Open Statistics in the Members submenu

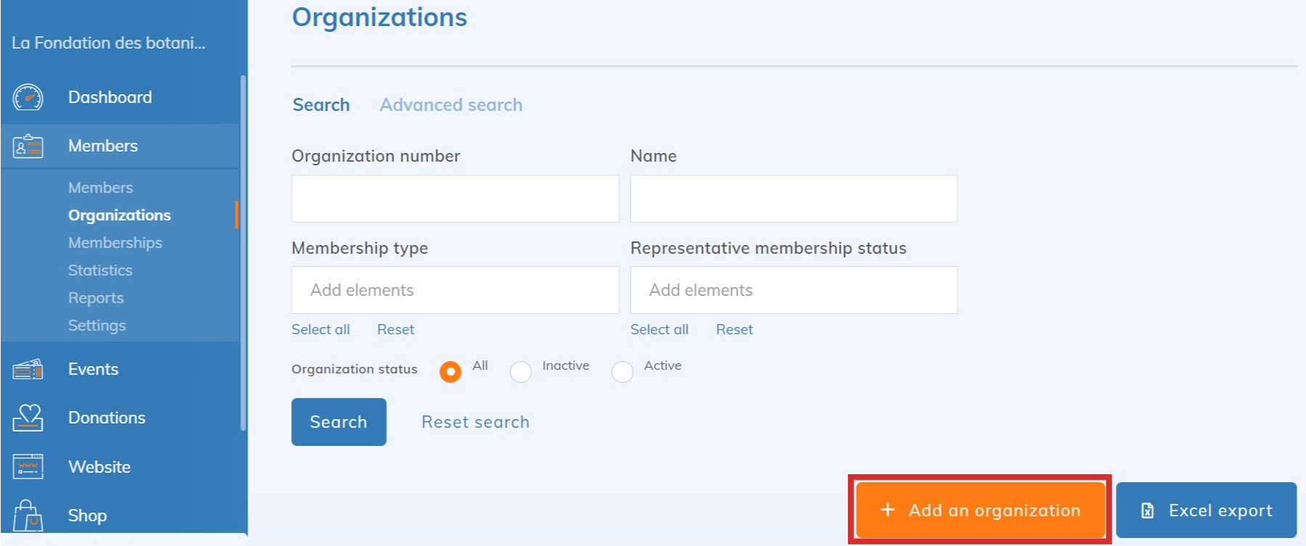pos(100,270)
